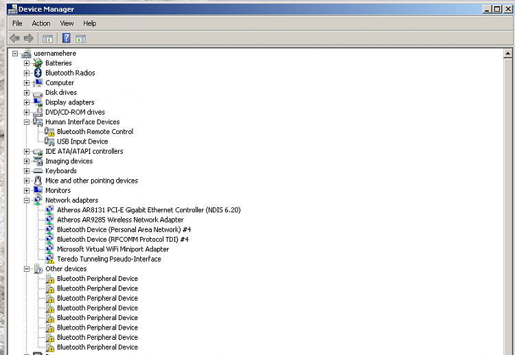Click the scrollbar up arrow
Screen dimensions: 515x355
pyautogui.click(x=507, y=53)
